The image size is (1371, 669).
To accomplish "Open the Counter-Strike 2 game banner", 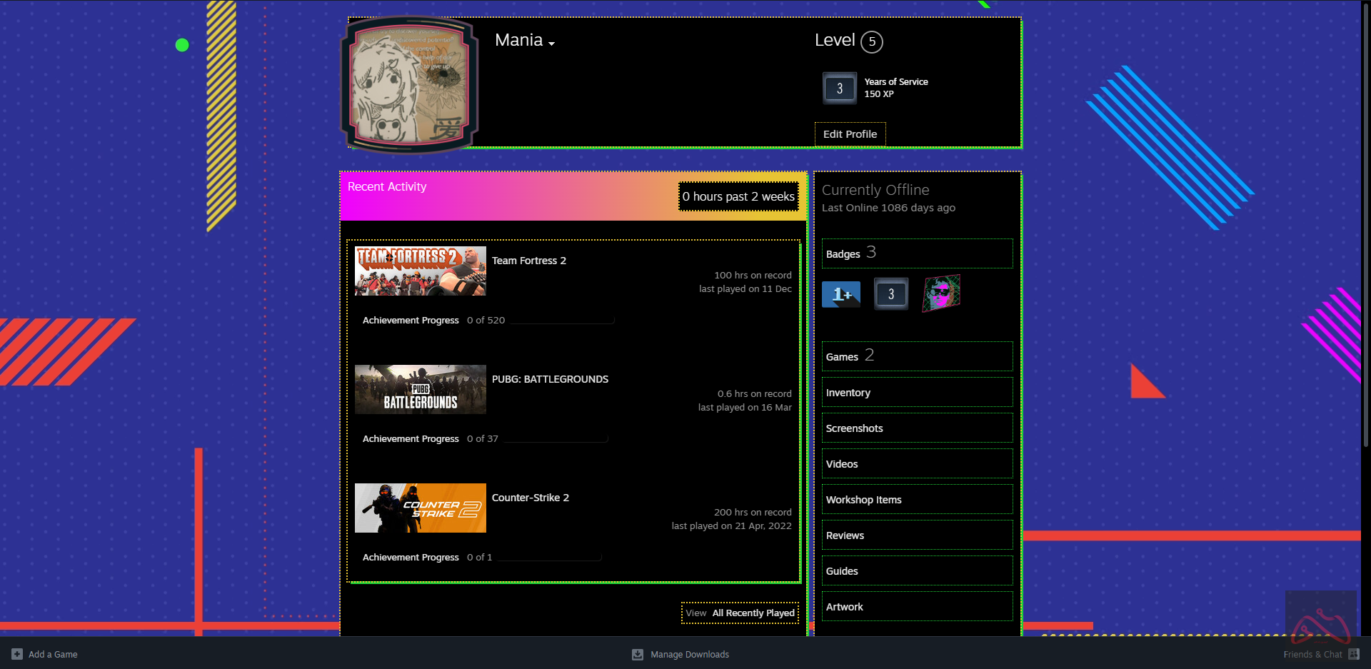I will tap(420, 508).
